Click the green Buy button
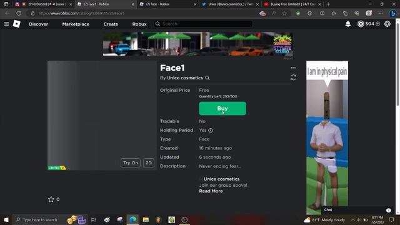 pyautogui.click(x=222, y=108)
